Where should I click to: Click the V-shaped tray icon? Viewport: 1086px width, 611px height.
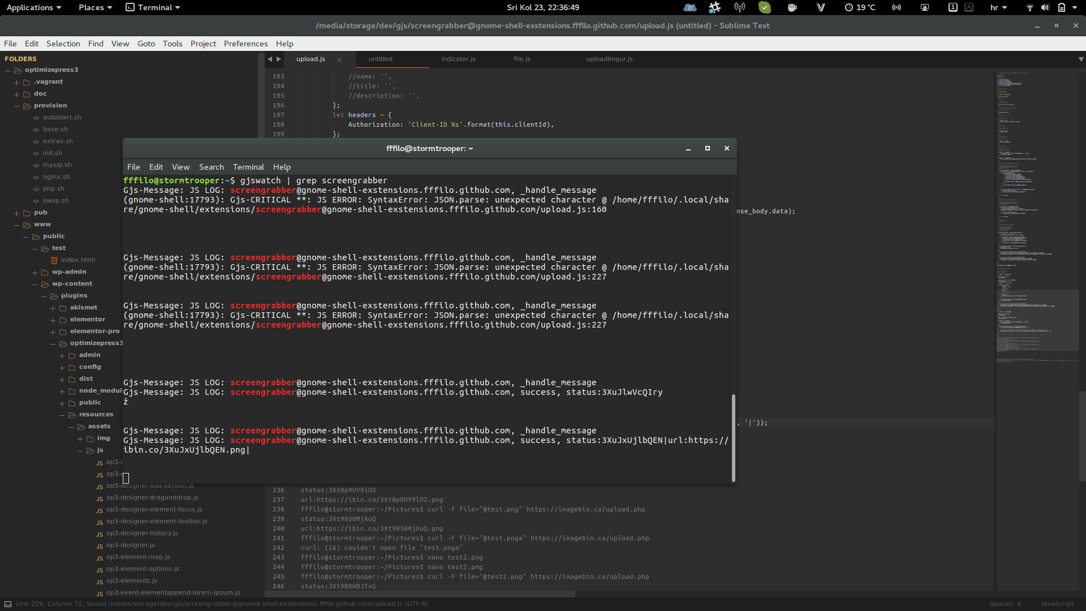pos(821,7)
